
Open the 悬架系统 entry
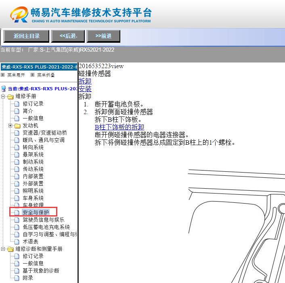33,155
